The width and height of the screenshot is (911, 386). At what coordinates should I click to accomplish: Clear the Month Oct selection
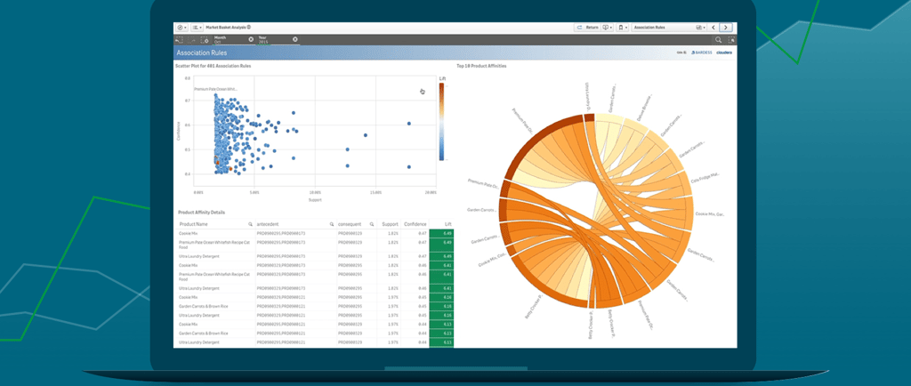point(251,39)
